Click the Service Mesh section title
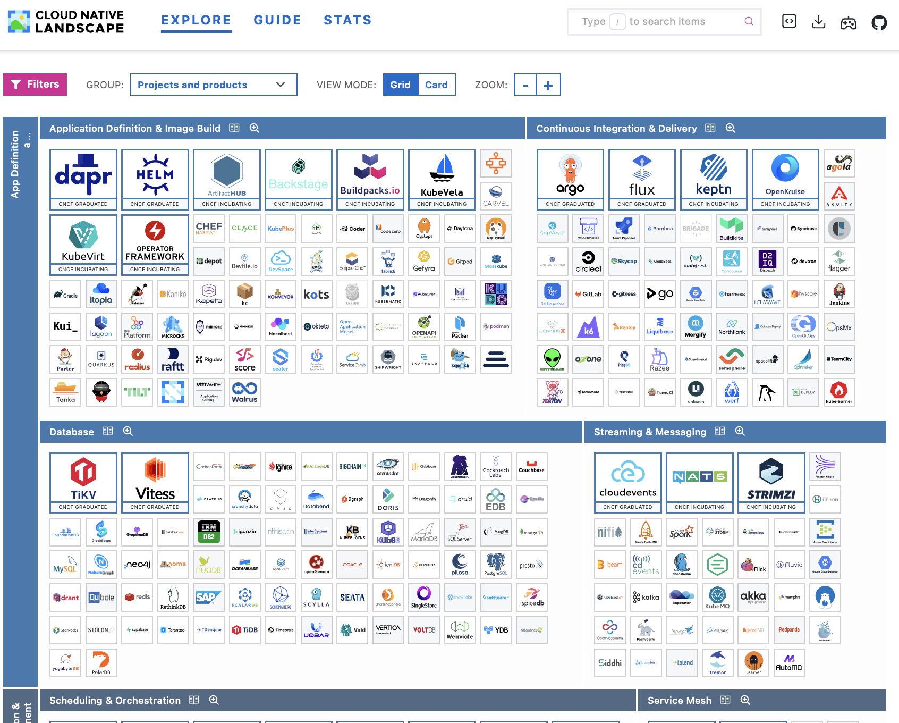The width and height of the screenshot is (899, 723). click(680, 700)
